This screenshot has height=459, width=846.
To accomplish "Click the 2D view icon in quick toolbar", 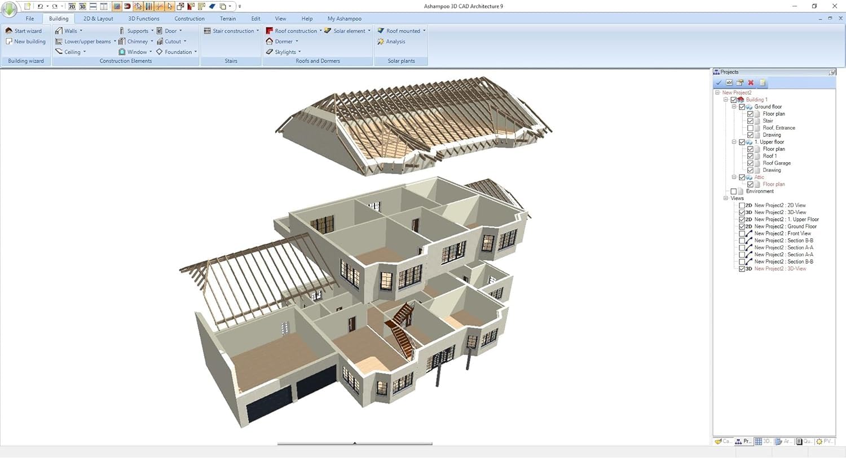I will (x=72, y=6).
